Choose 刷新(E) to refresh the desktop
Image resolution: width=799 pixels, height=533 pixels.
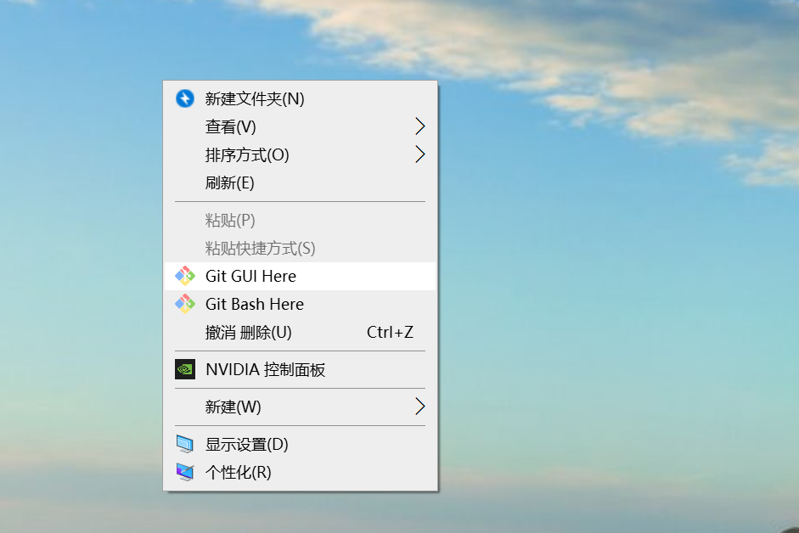[x=300, y=182]
